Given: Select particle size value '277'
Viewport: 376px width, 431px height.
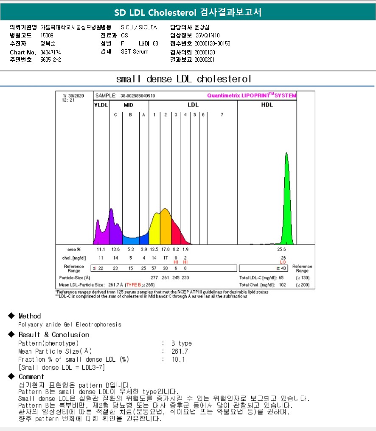Looking at the screenshot, I should pos(154,278).
